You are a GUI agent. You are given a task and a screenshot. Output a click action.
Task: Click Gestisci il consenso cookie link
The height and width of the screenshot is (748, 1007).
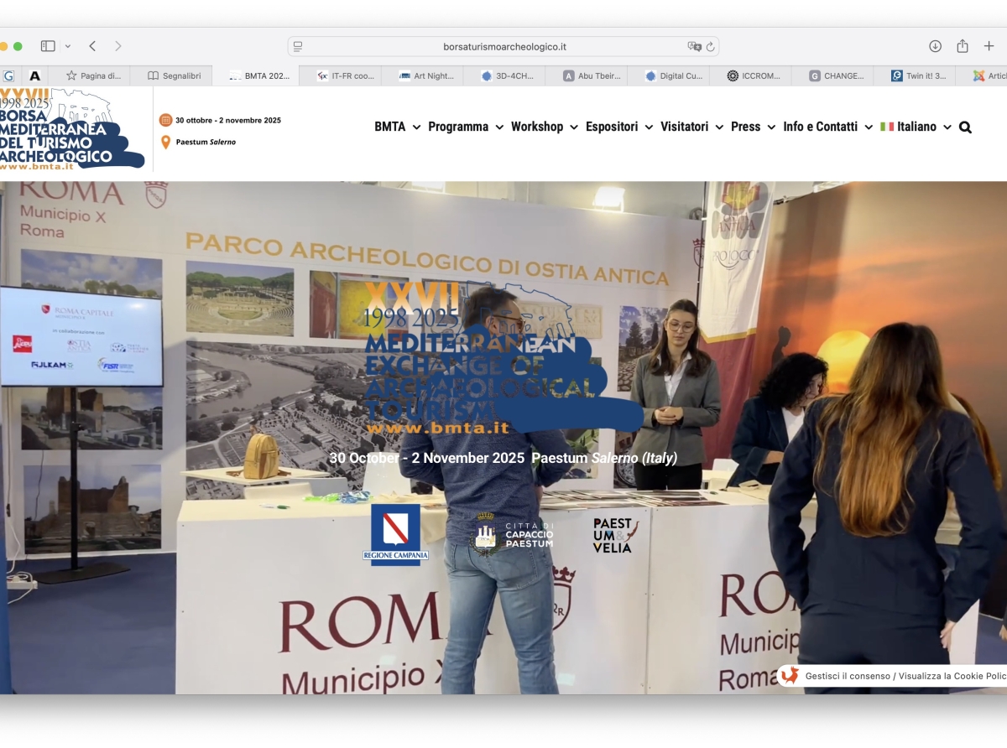[848, 676]
